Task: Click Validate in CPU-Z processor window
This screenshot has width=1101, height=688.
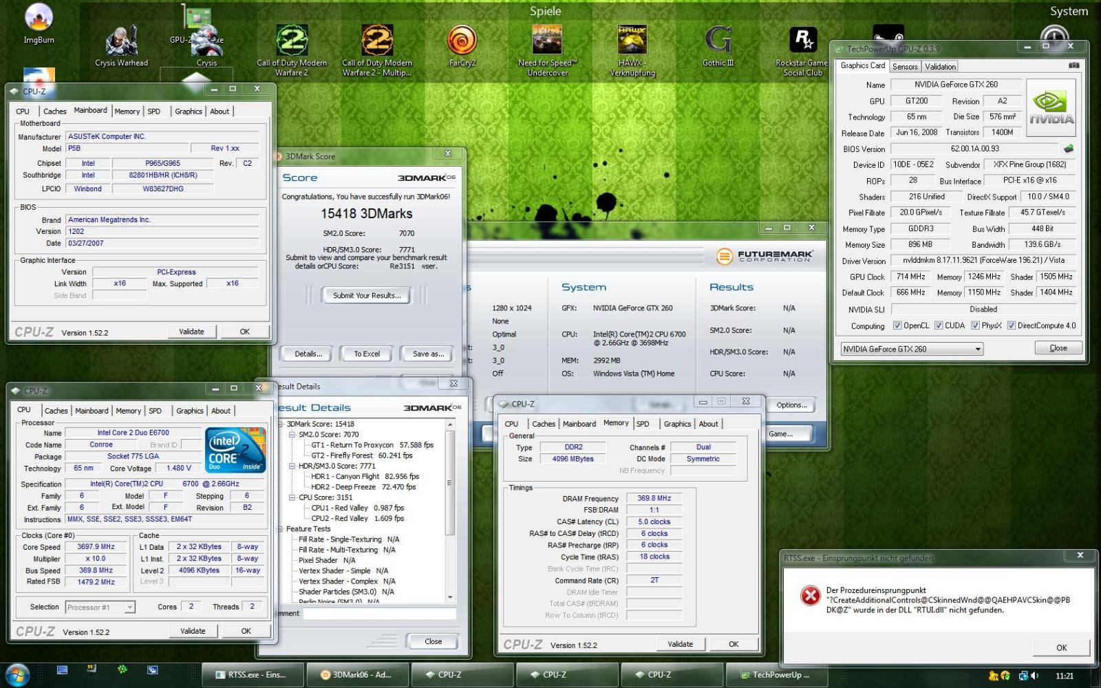Action: [193, 631]
